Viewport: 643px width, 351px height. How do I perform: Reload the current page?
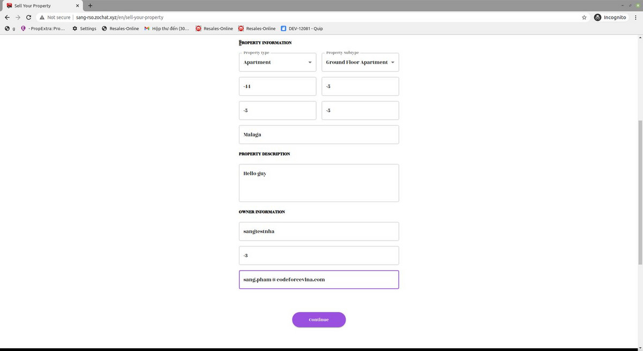[28, 17]
